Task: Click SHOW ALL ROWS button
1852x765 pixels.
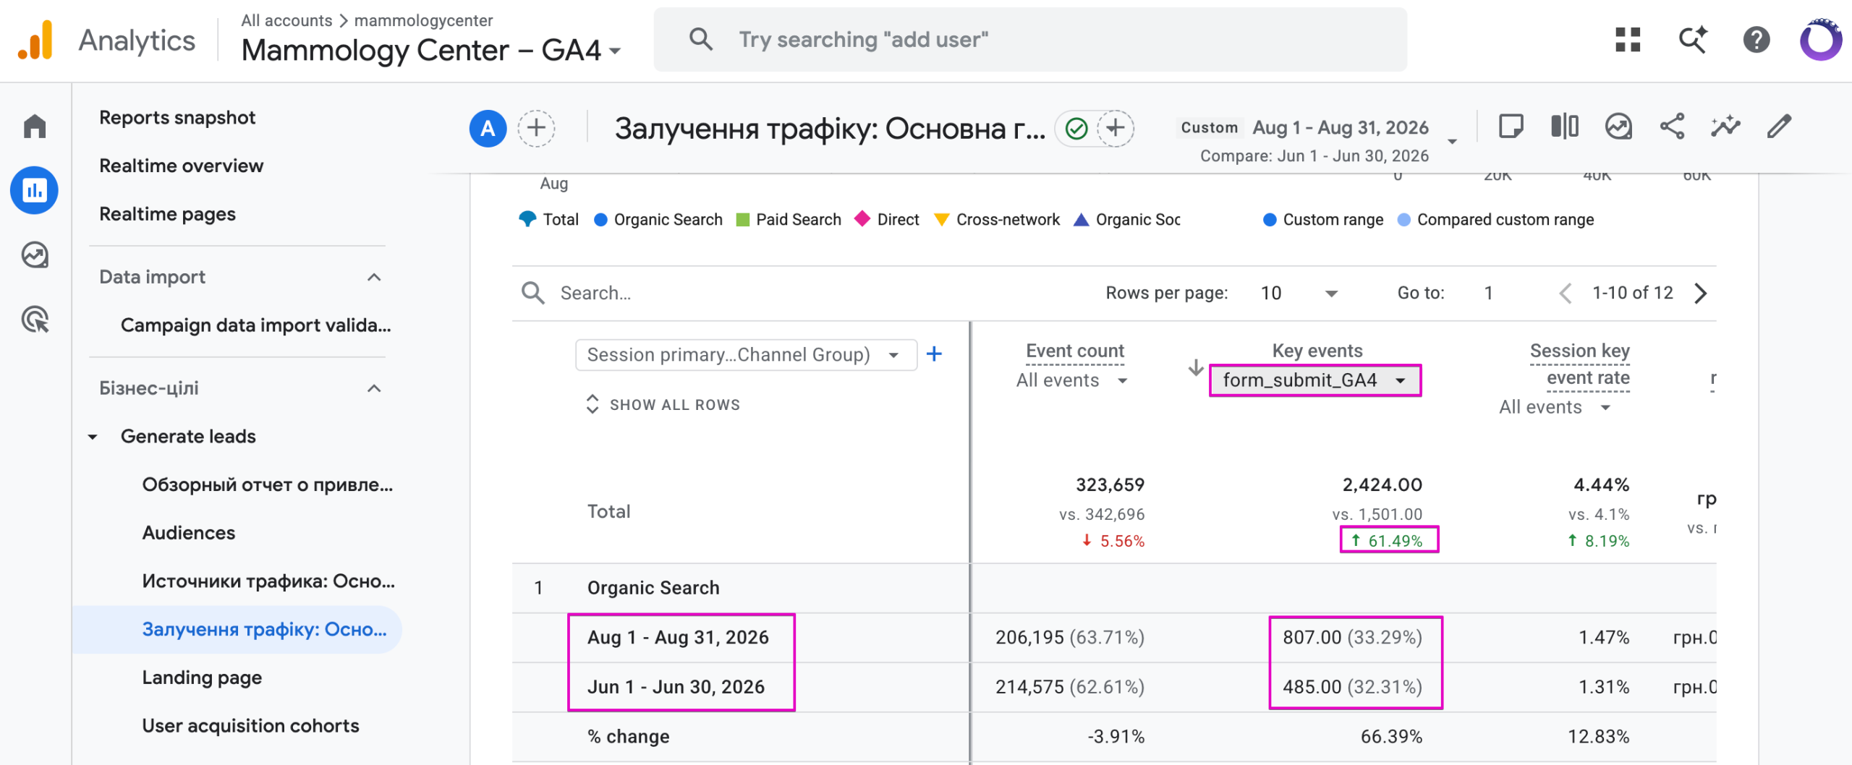Action: pos(663,404)
